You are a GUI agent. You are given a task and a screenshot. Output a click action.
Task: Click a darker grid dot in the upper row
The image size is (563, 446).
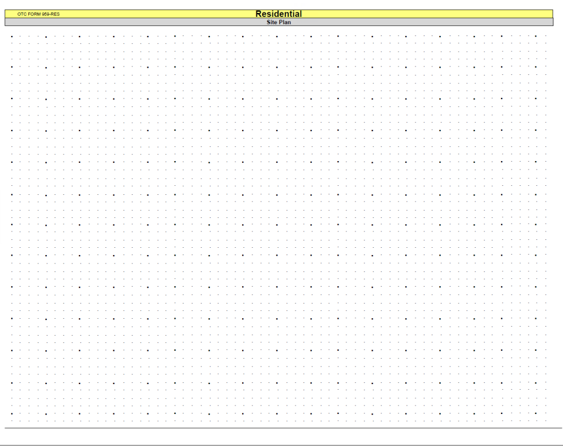point(81,35)
